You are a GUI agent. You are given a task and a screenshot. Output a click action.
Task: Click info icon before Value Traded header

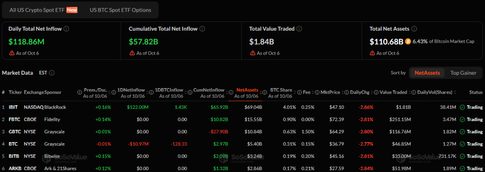[376, 92]
